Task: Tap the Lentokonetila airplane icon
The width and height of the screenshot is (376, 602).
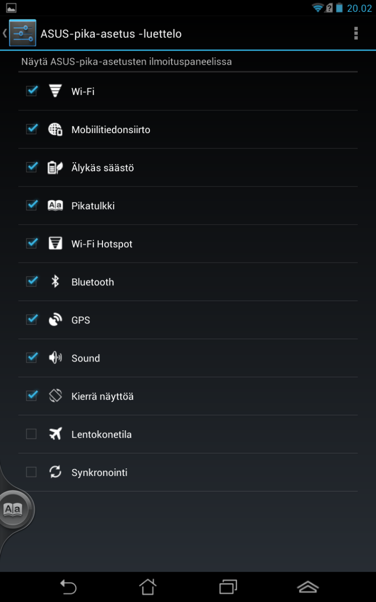Action: coord(55,434)
